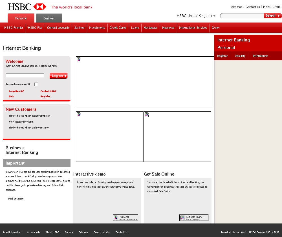Image resolution: width=282 pixels, height=237 pixels.
Task: Switch to the Business tab
Action: (x=49, y=18)
